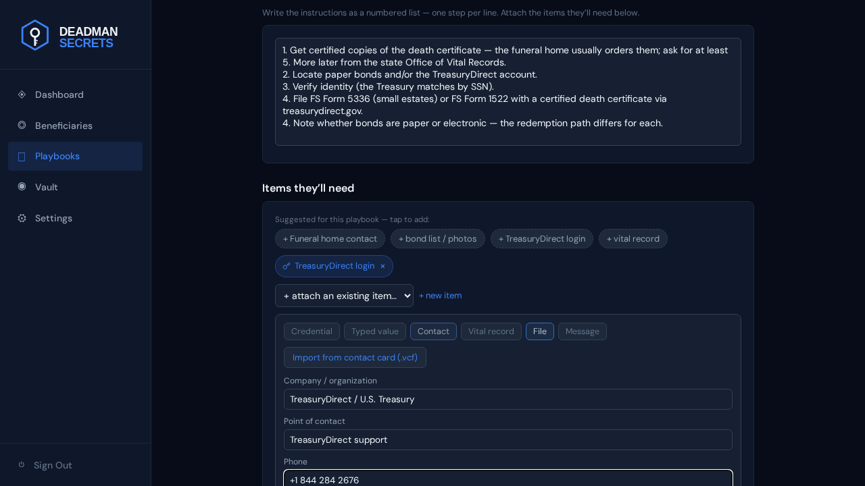Open Dashboard via its diamond icon
The width and height of the screenshot is (865, 486).
[x=22, y=94]
